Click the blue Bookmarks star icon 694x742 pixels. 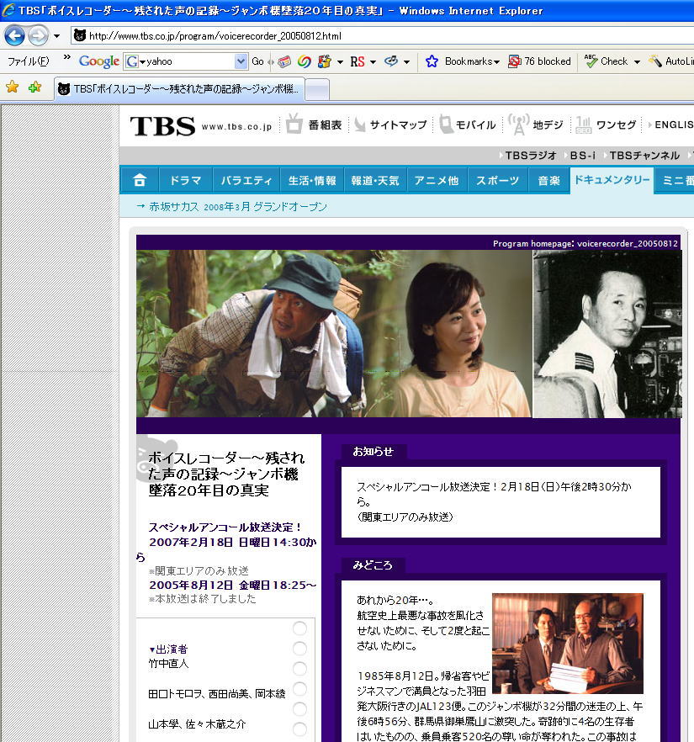tap(432, 61)
